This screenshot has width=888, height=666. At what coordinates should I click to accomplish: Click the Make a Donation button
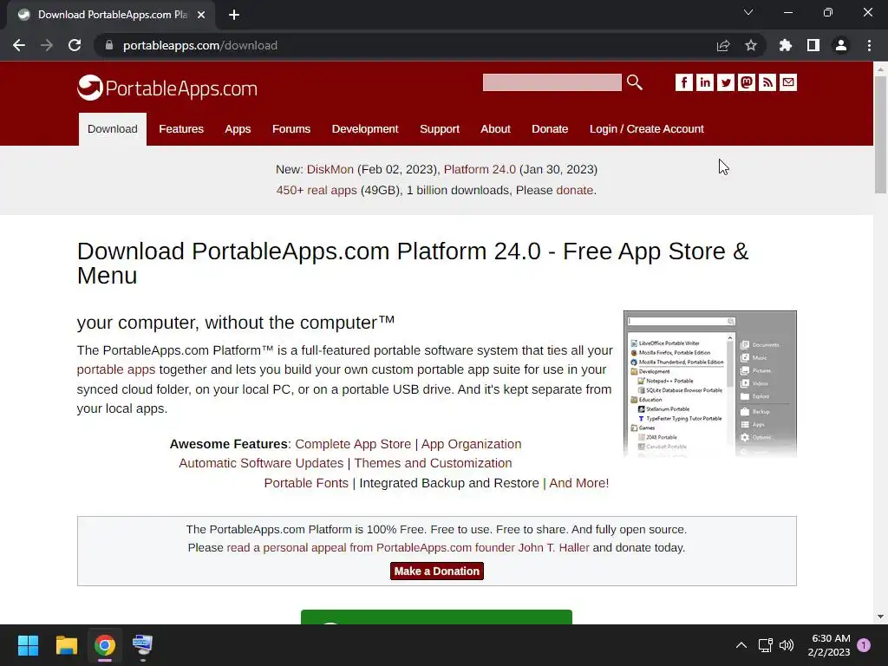tap(437, 571)
